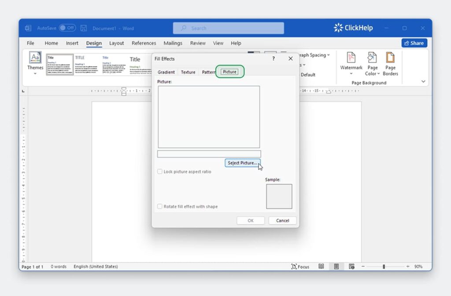Switch to Web Layout view

(x=351, y=267)
